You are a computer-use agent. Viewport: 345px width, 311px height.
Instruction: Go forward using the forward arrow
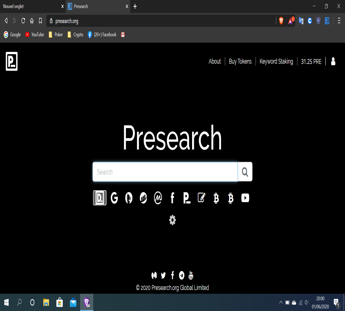coord(15,21)
